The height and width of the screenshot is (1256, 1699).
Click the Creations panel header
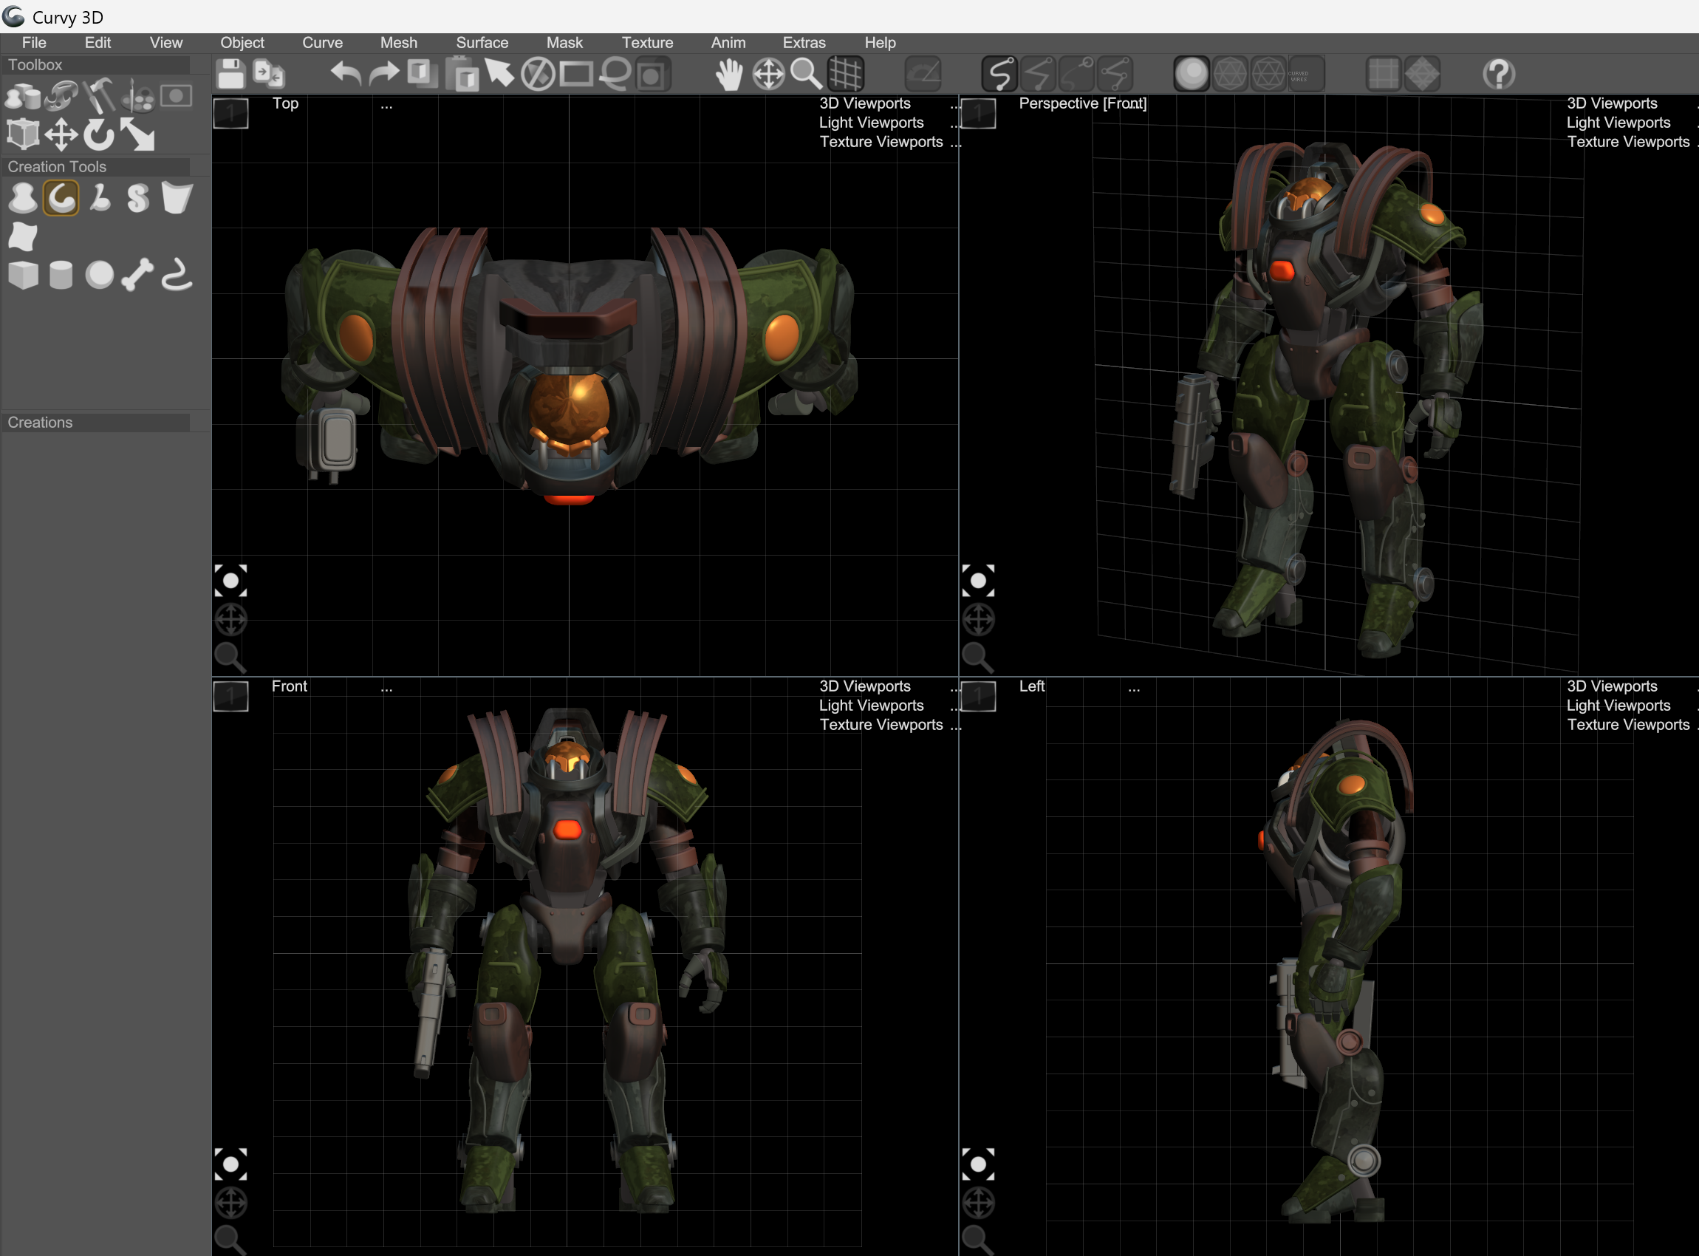click(x=96, y=423)
